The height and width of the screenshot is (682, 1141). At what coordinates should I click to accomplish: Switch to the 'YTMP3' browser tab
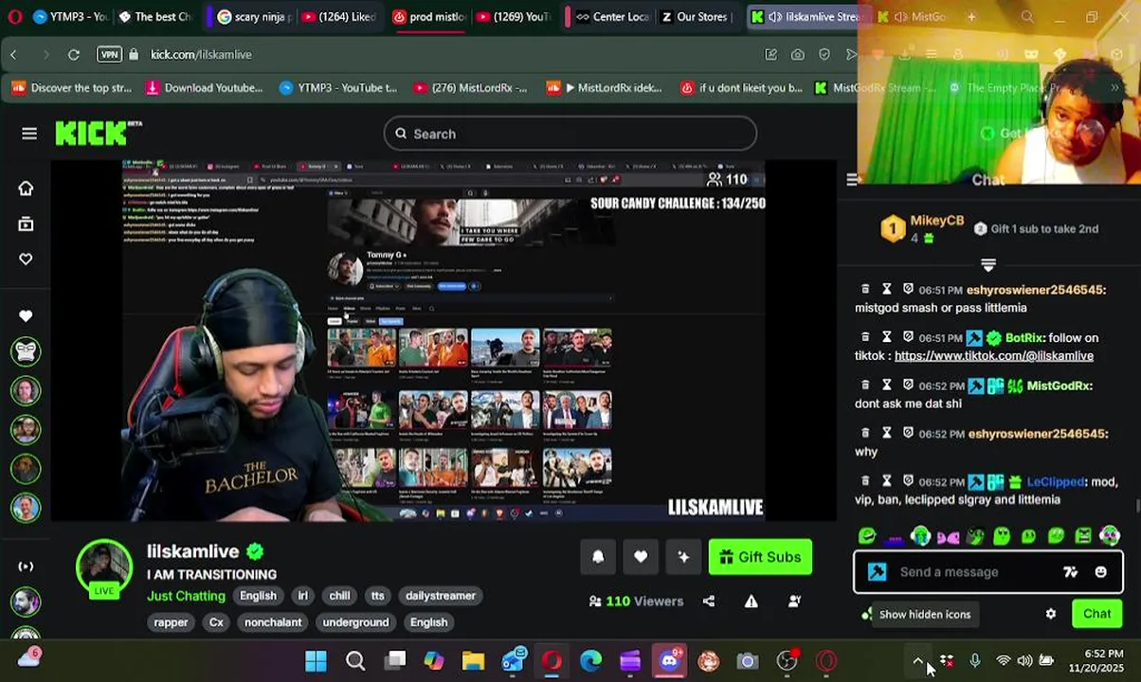click(69, 16)
